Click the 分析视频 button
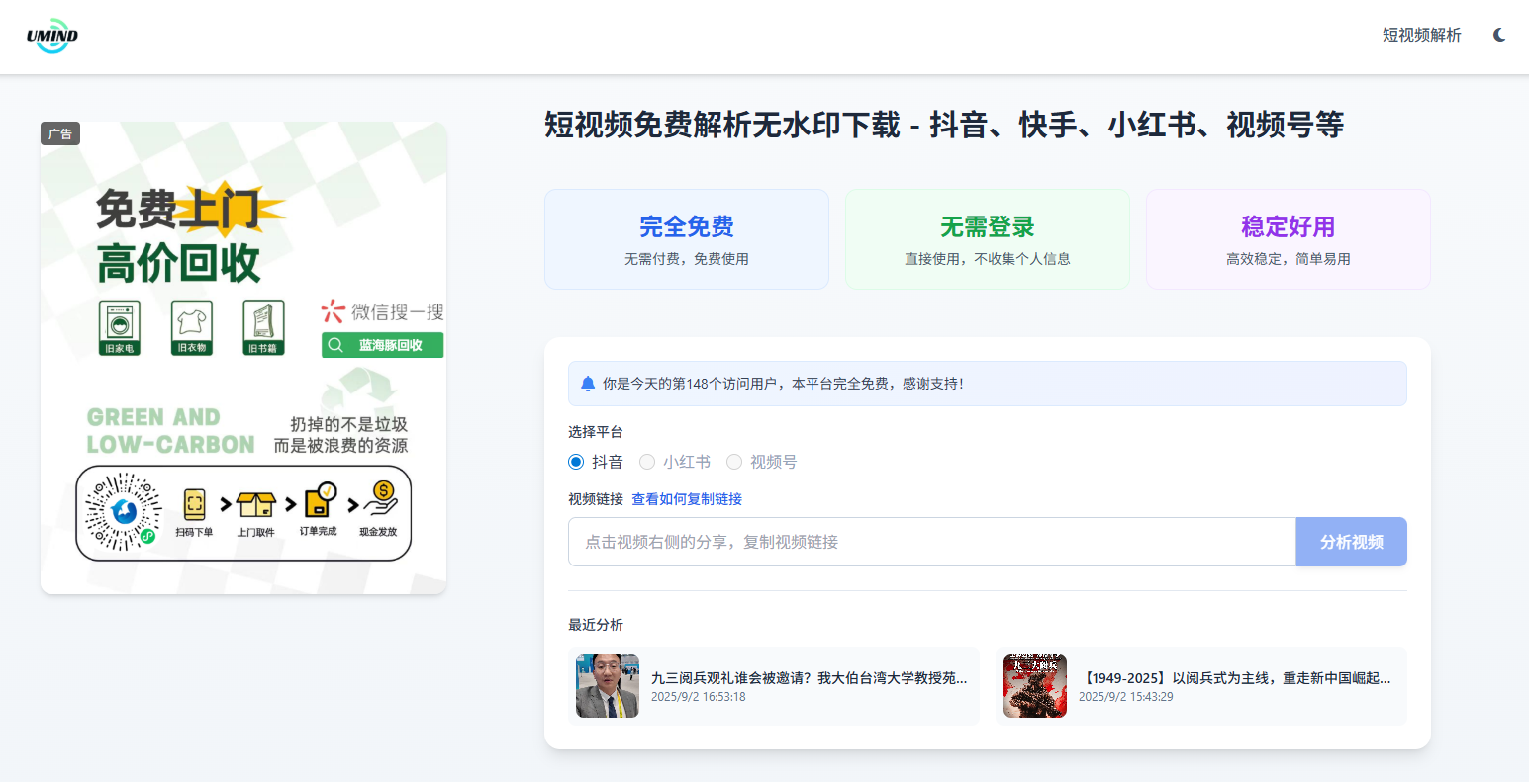 coord(1352,542)
